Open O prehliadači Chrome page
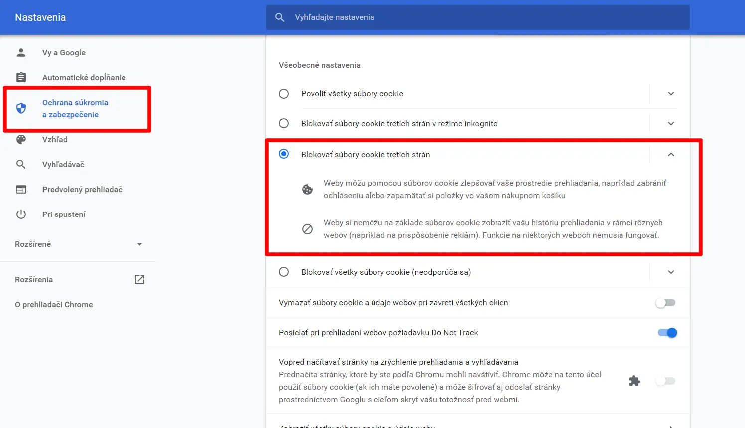This screenshot has height=428, width=745. pos(54,304)
